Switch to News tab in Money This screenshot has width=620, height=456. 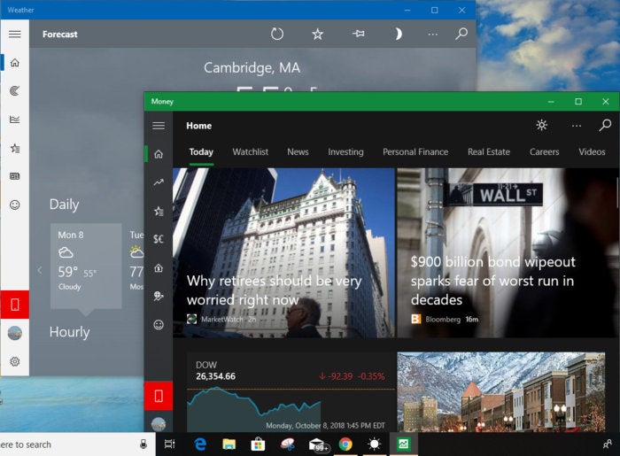[298, 152]
